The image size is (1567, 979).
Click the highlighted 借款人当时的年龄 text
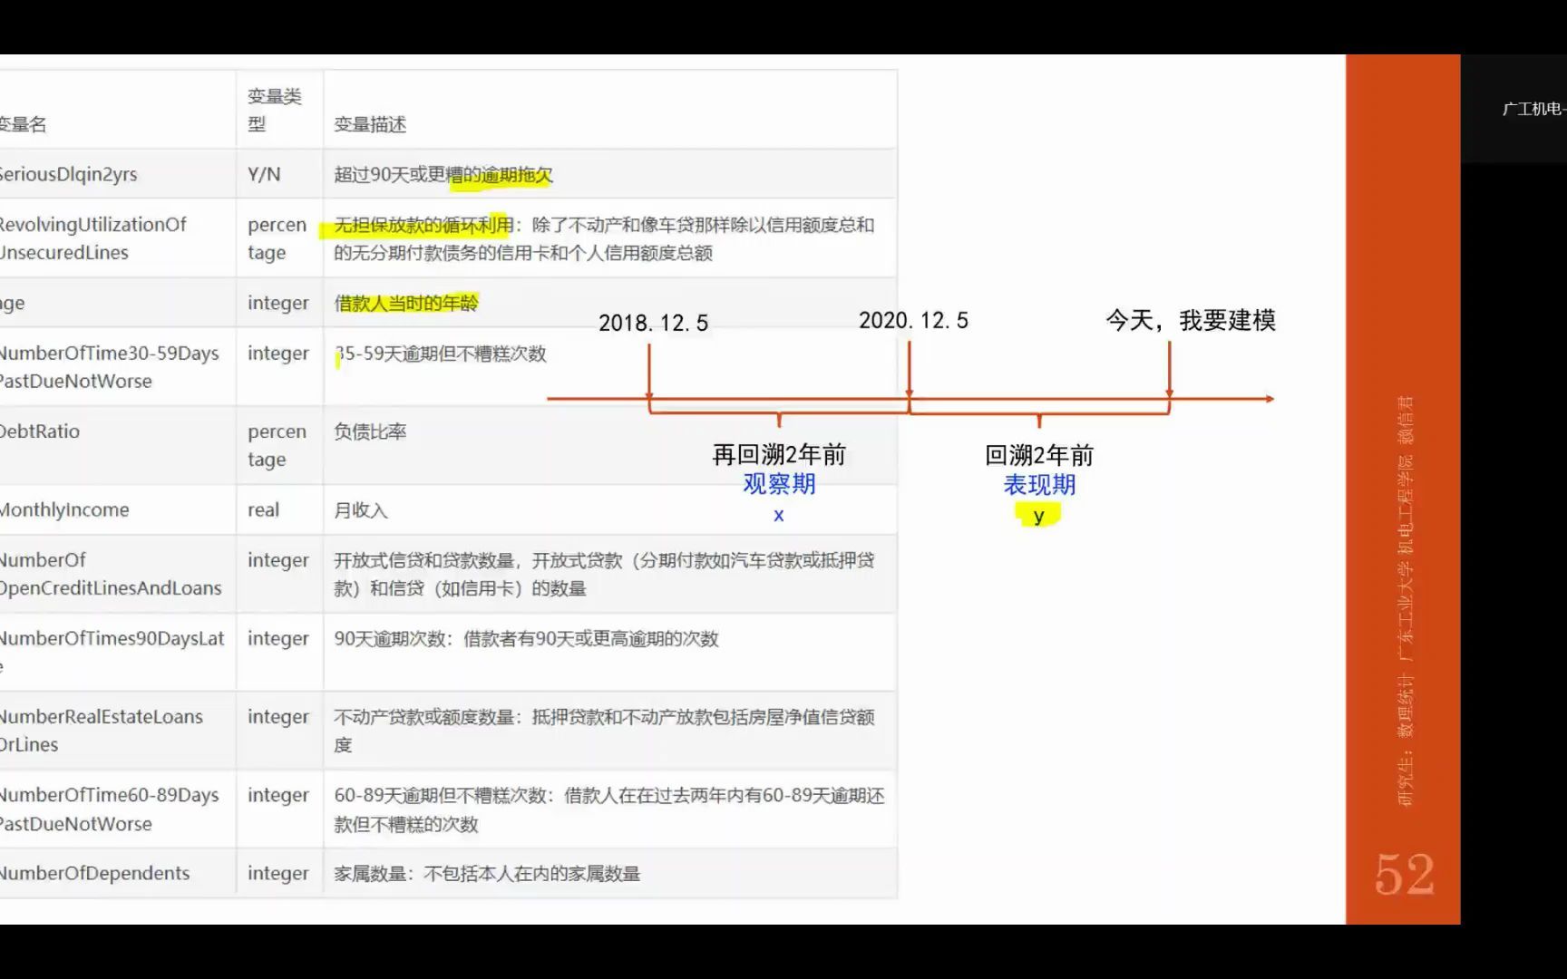coord(407,303)
